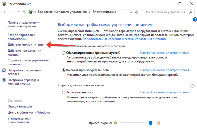Click the low brightness icon
Viewport: 197px width, 129px height.
coord(115,123)
